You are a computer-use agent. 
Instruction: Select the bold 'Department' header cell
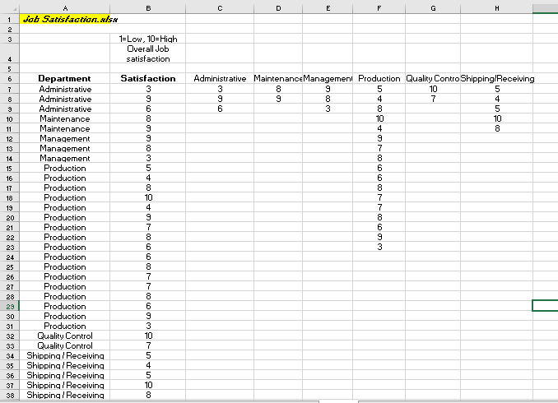(x=65, y=79)
